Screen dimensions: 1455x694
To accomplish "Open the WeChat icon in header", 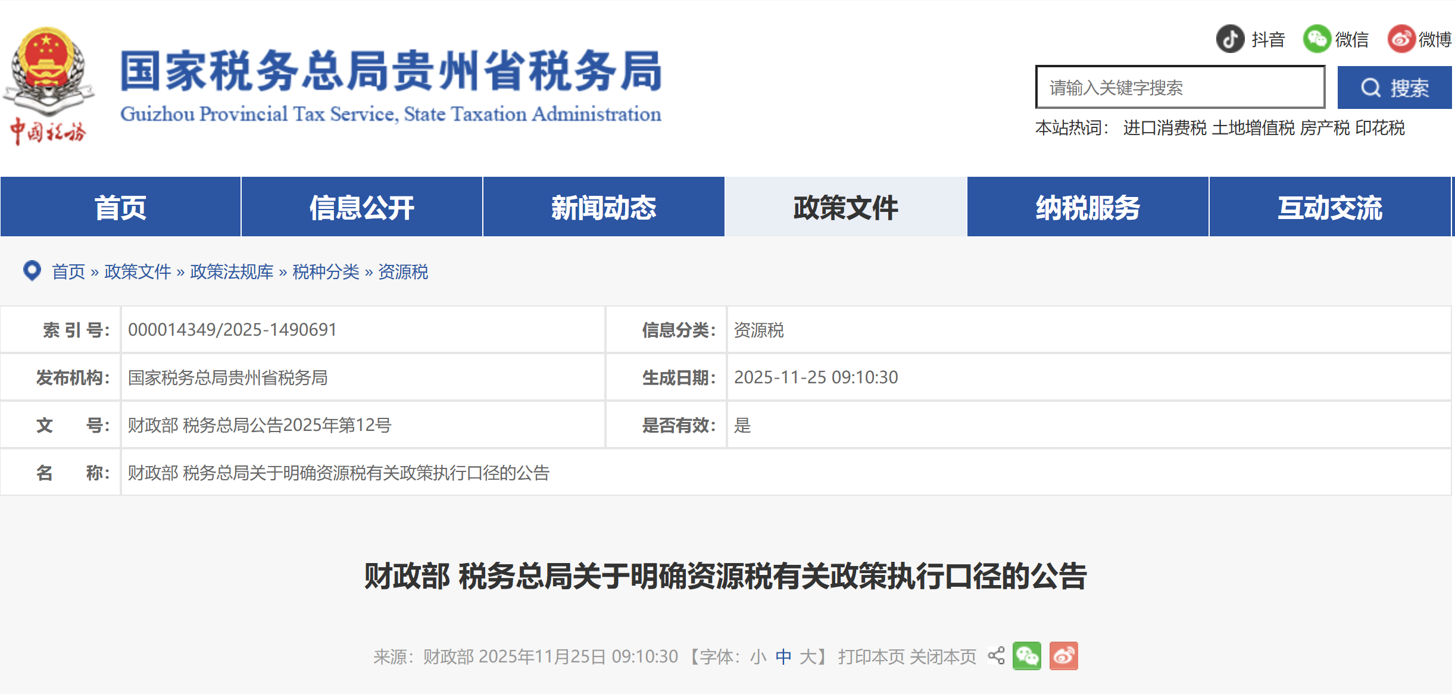I will (1316, 39).
